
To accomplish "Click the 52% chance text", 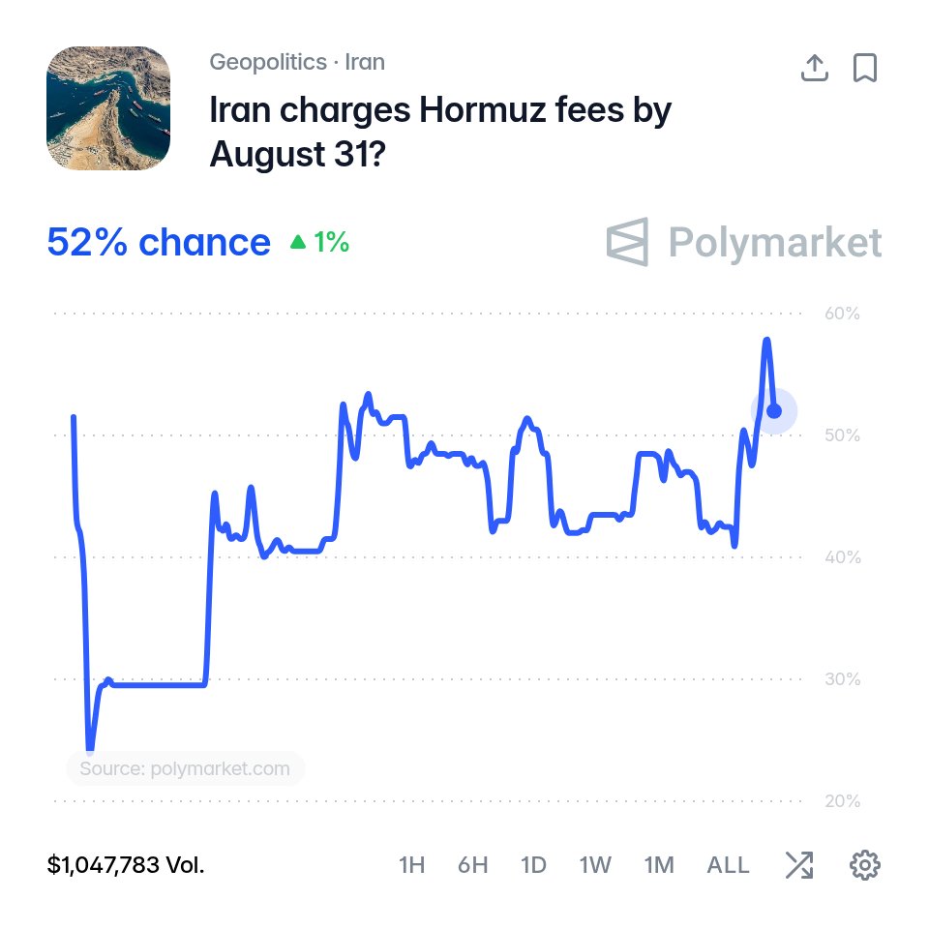I will (x=159, y=242).
